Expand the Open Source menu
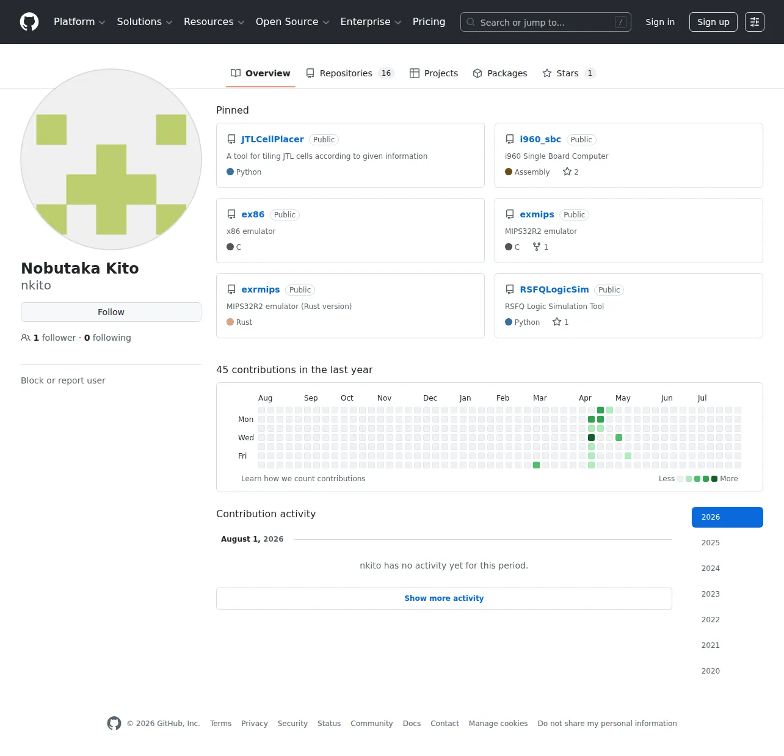 (292, 22)
